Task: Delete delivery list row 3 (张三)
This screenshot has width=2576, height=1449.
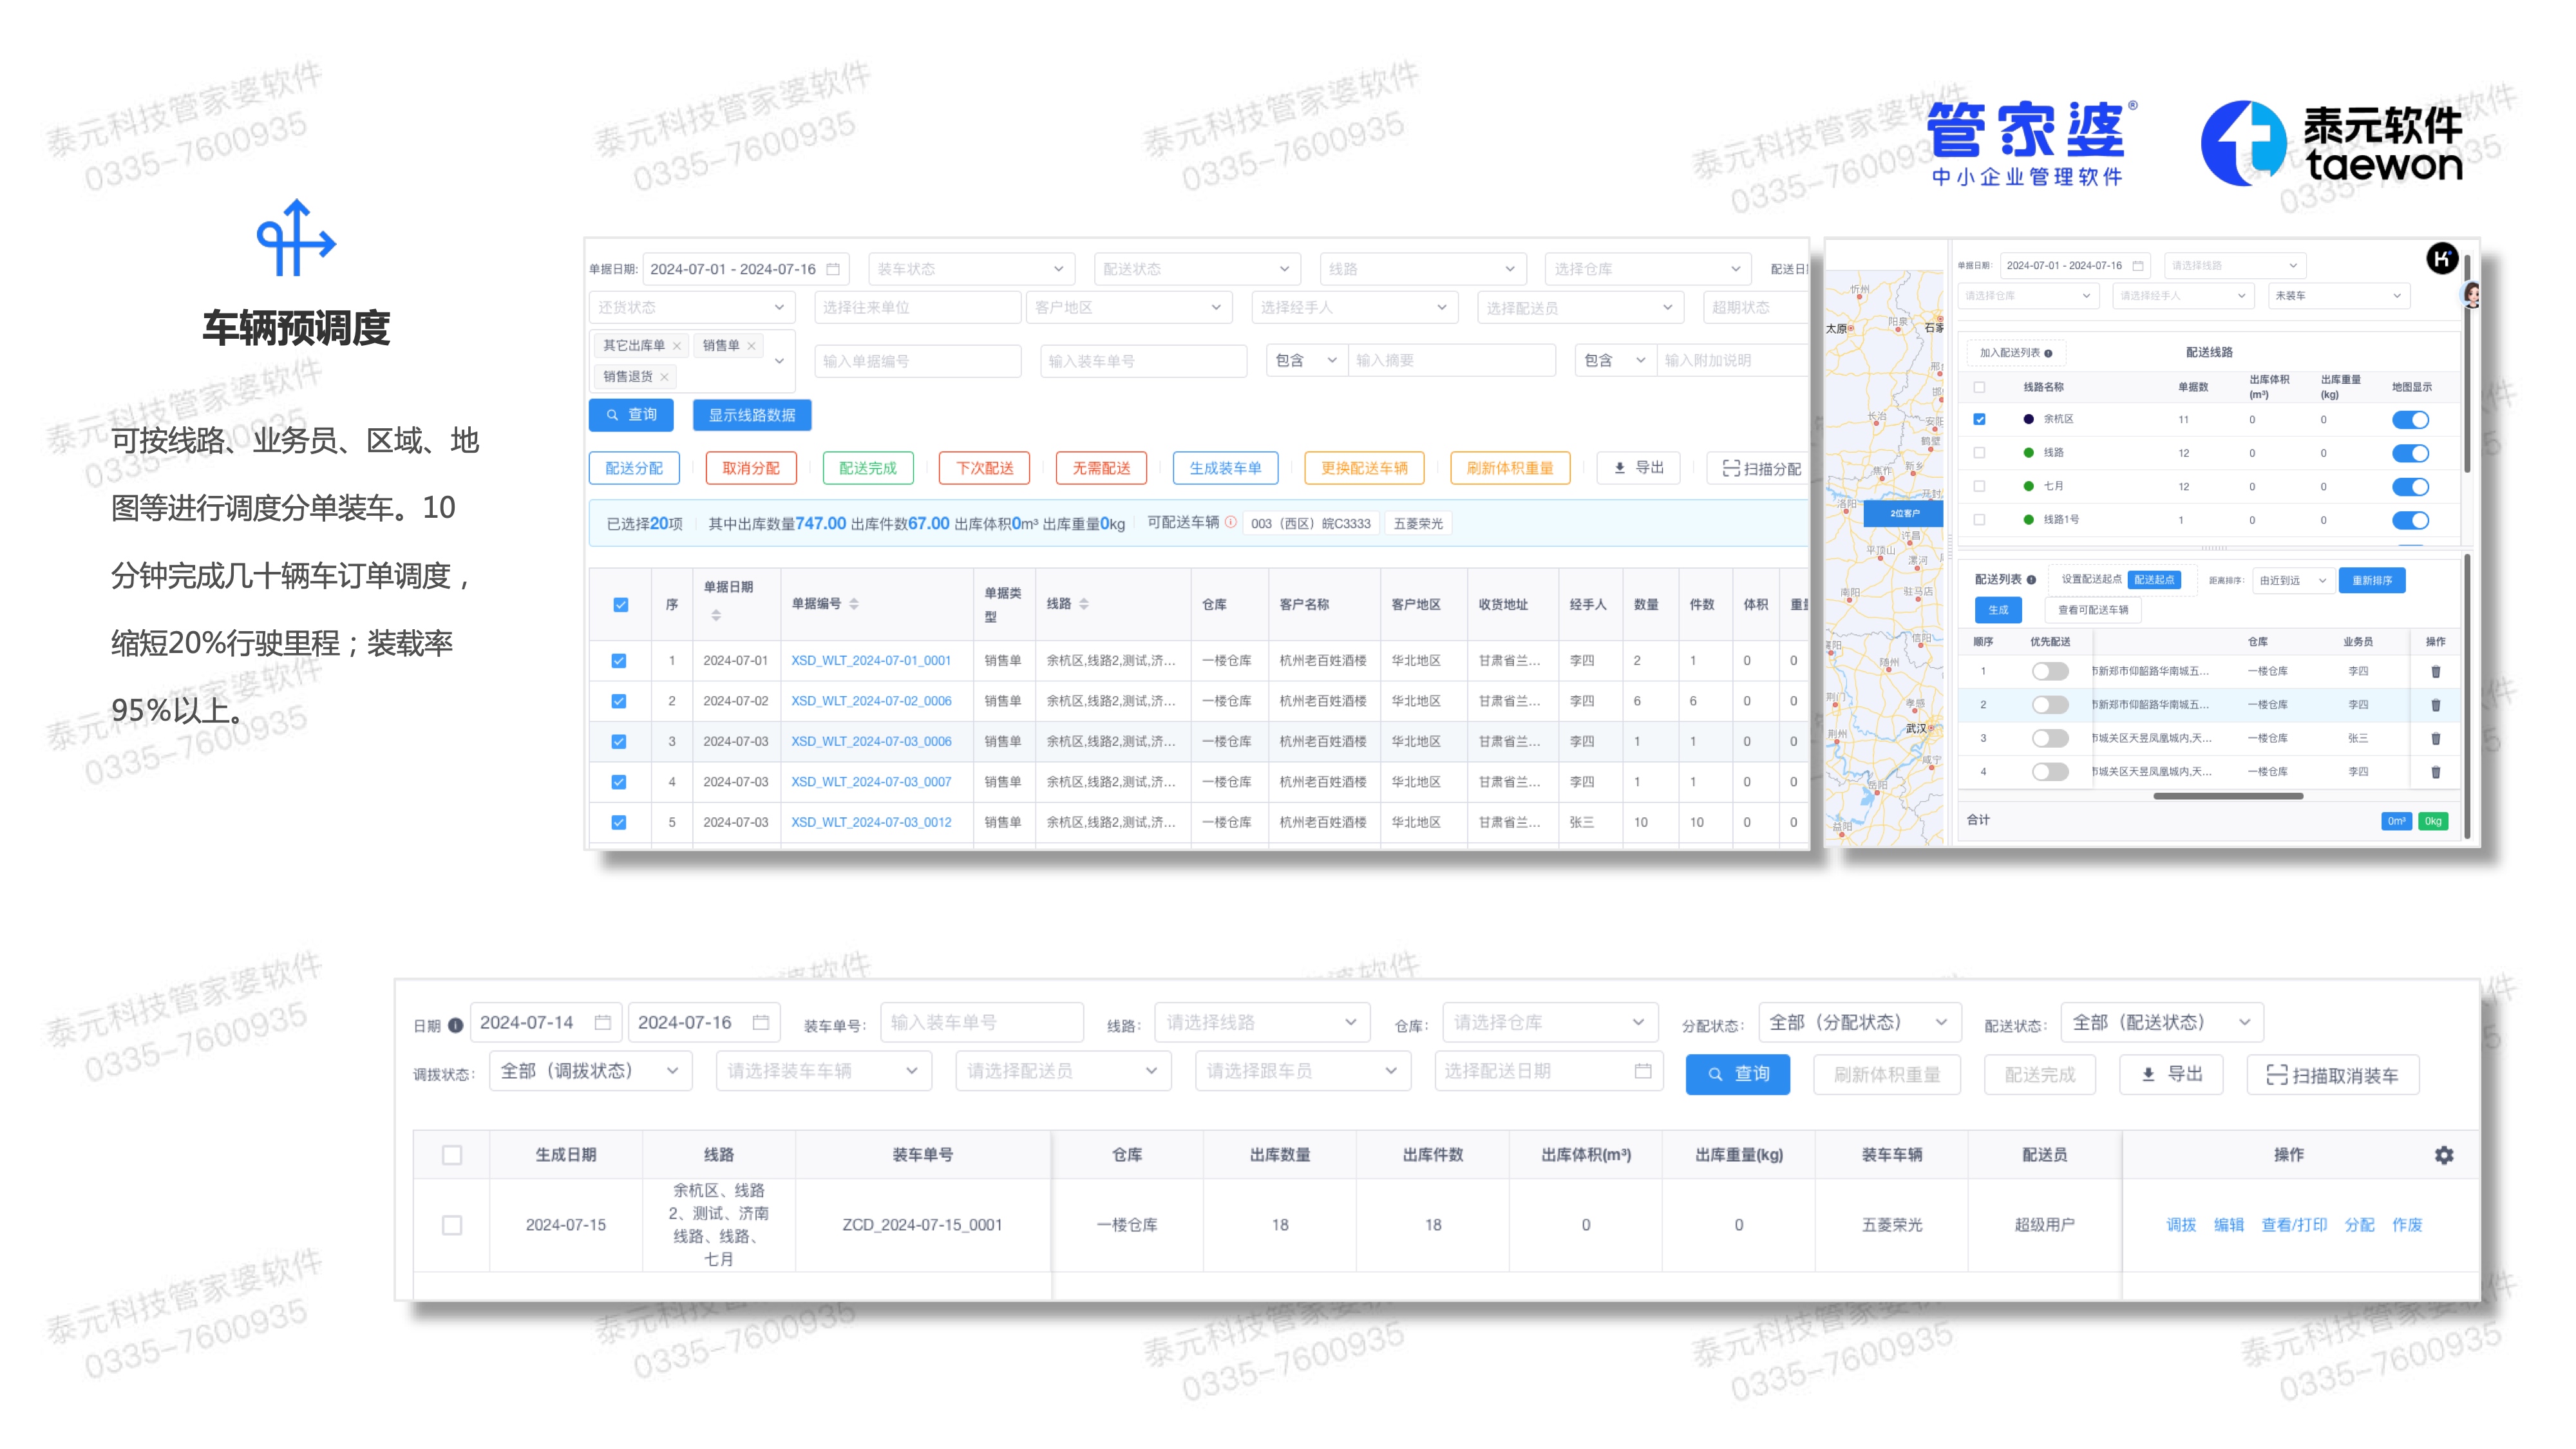Action: (x=2436, y=739)
